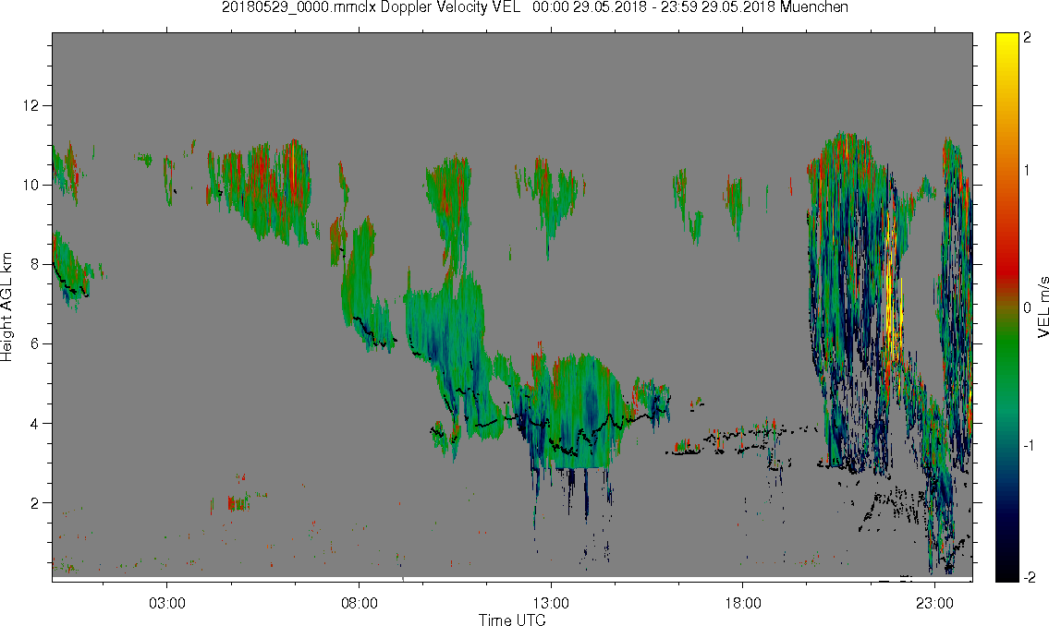Click the colorbar value -1
Image resolution: width=1049 pixels, height=626 pixels.
pos(1027,446)
